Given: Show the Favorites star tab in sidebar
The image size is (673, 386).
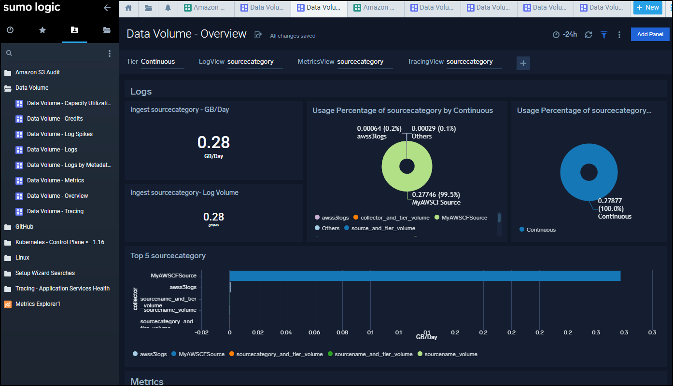Looking at the screenshot, I should coord(42,30).
